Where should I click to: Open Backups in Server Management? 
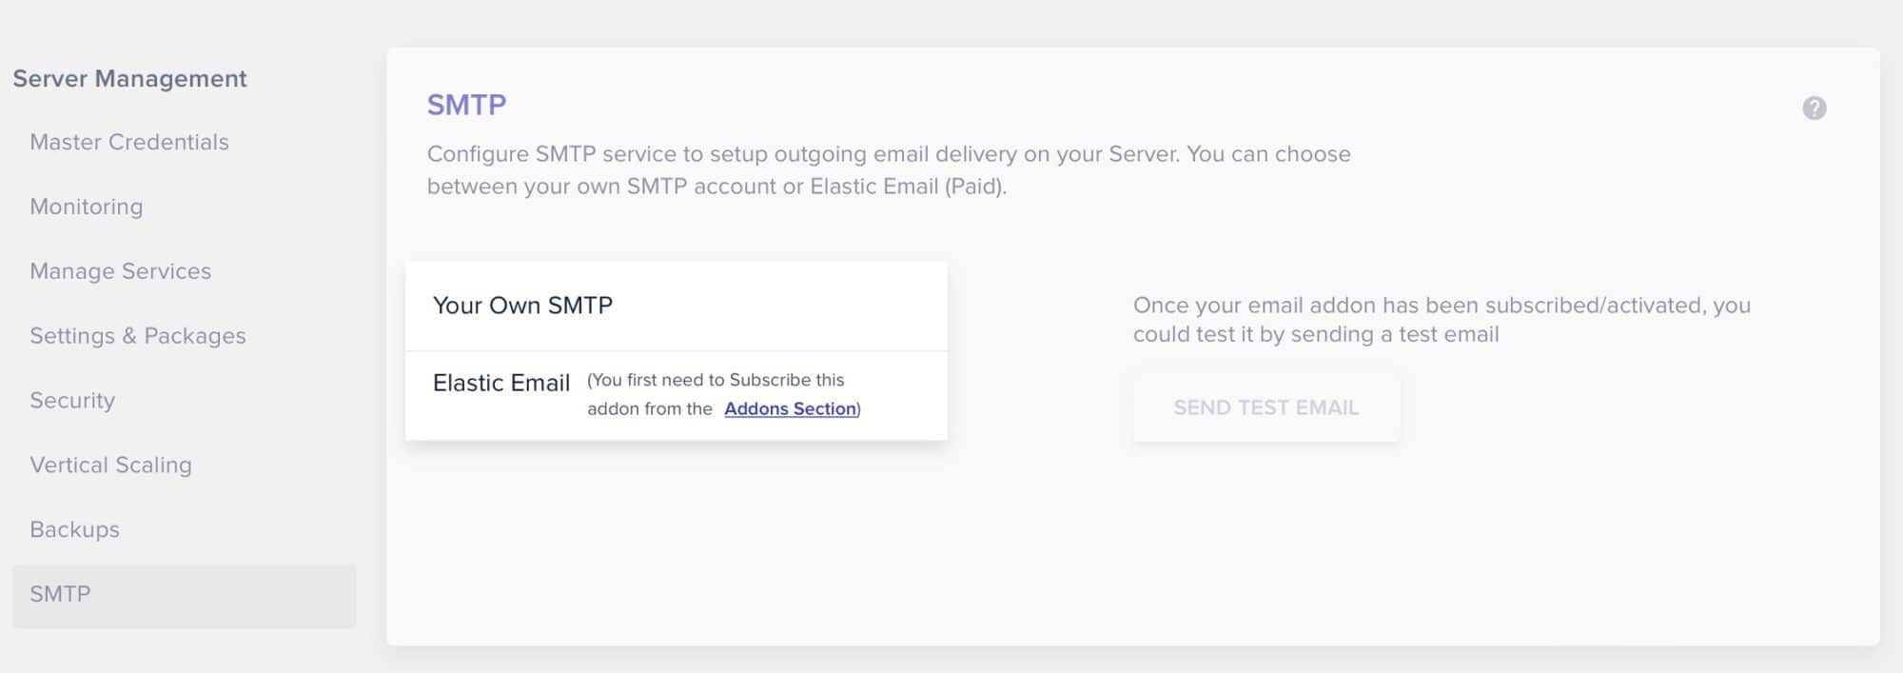click(x=75, y=530)
